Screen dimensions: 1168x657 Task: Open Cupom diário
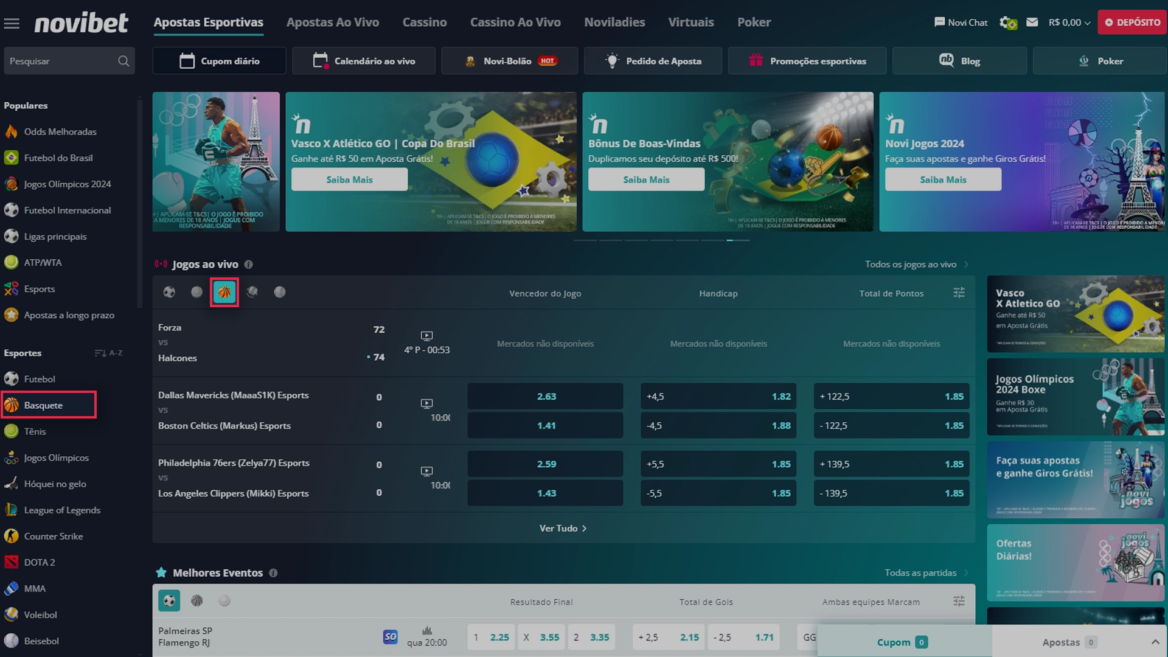(x=219, y=61)
